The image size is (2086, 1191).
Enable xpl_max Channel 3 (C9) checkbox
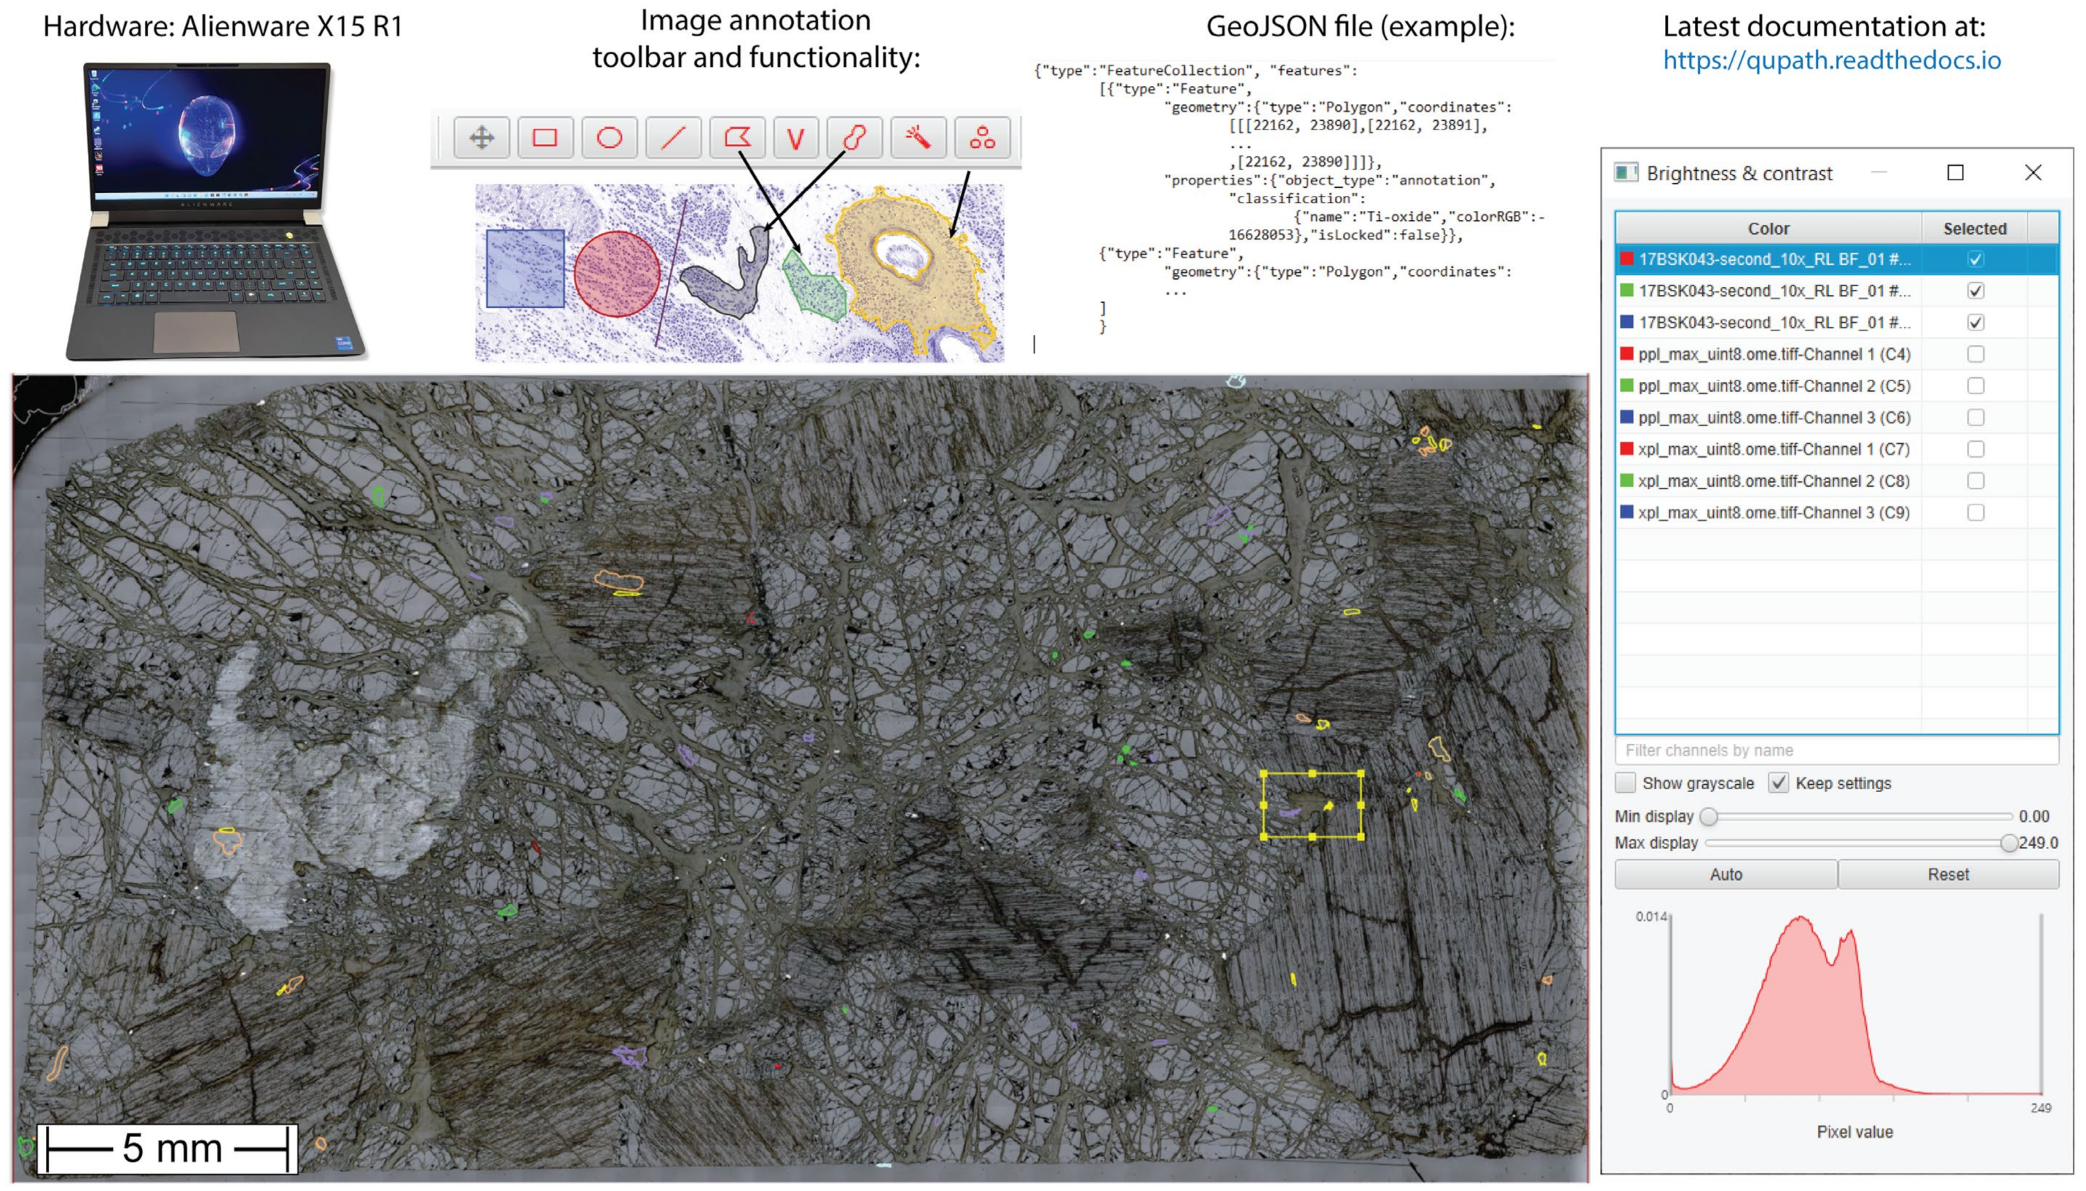[1975, 513]
